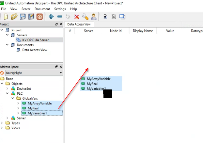This screenshot has height=143, width=203.
Task: Click the Server object icon in Address Space
Action: 13,118
